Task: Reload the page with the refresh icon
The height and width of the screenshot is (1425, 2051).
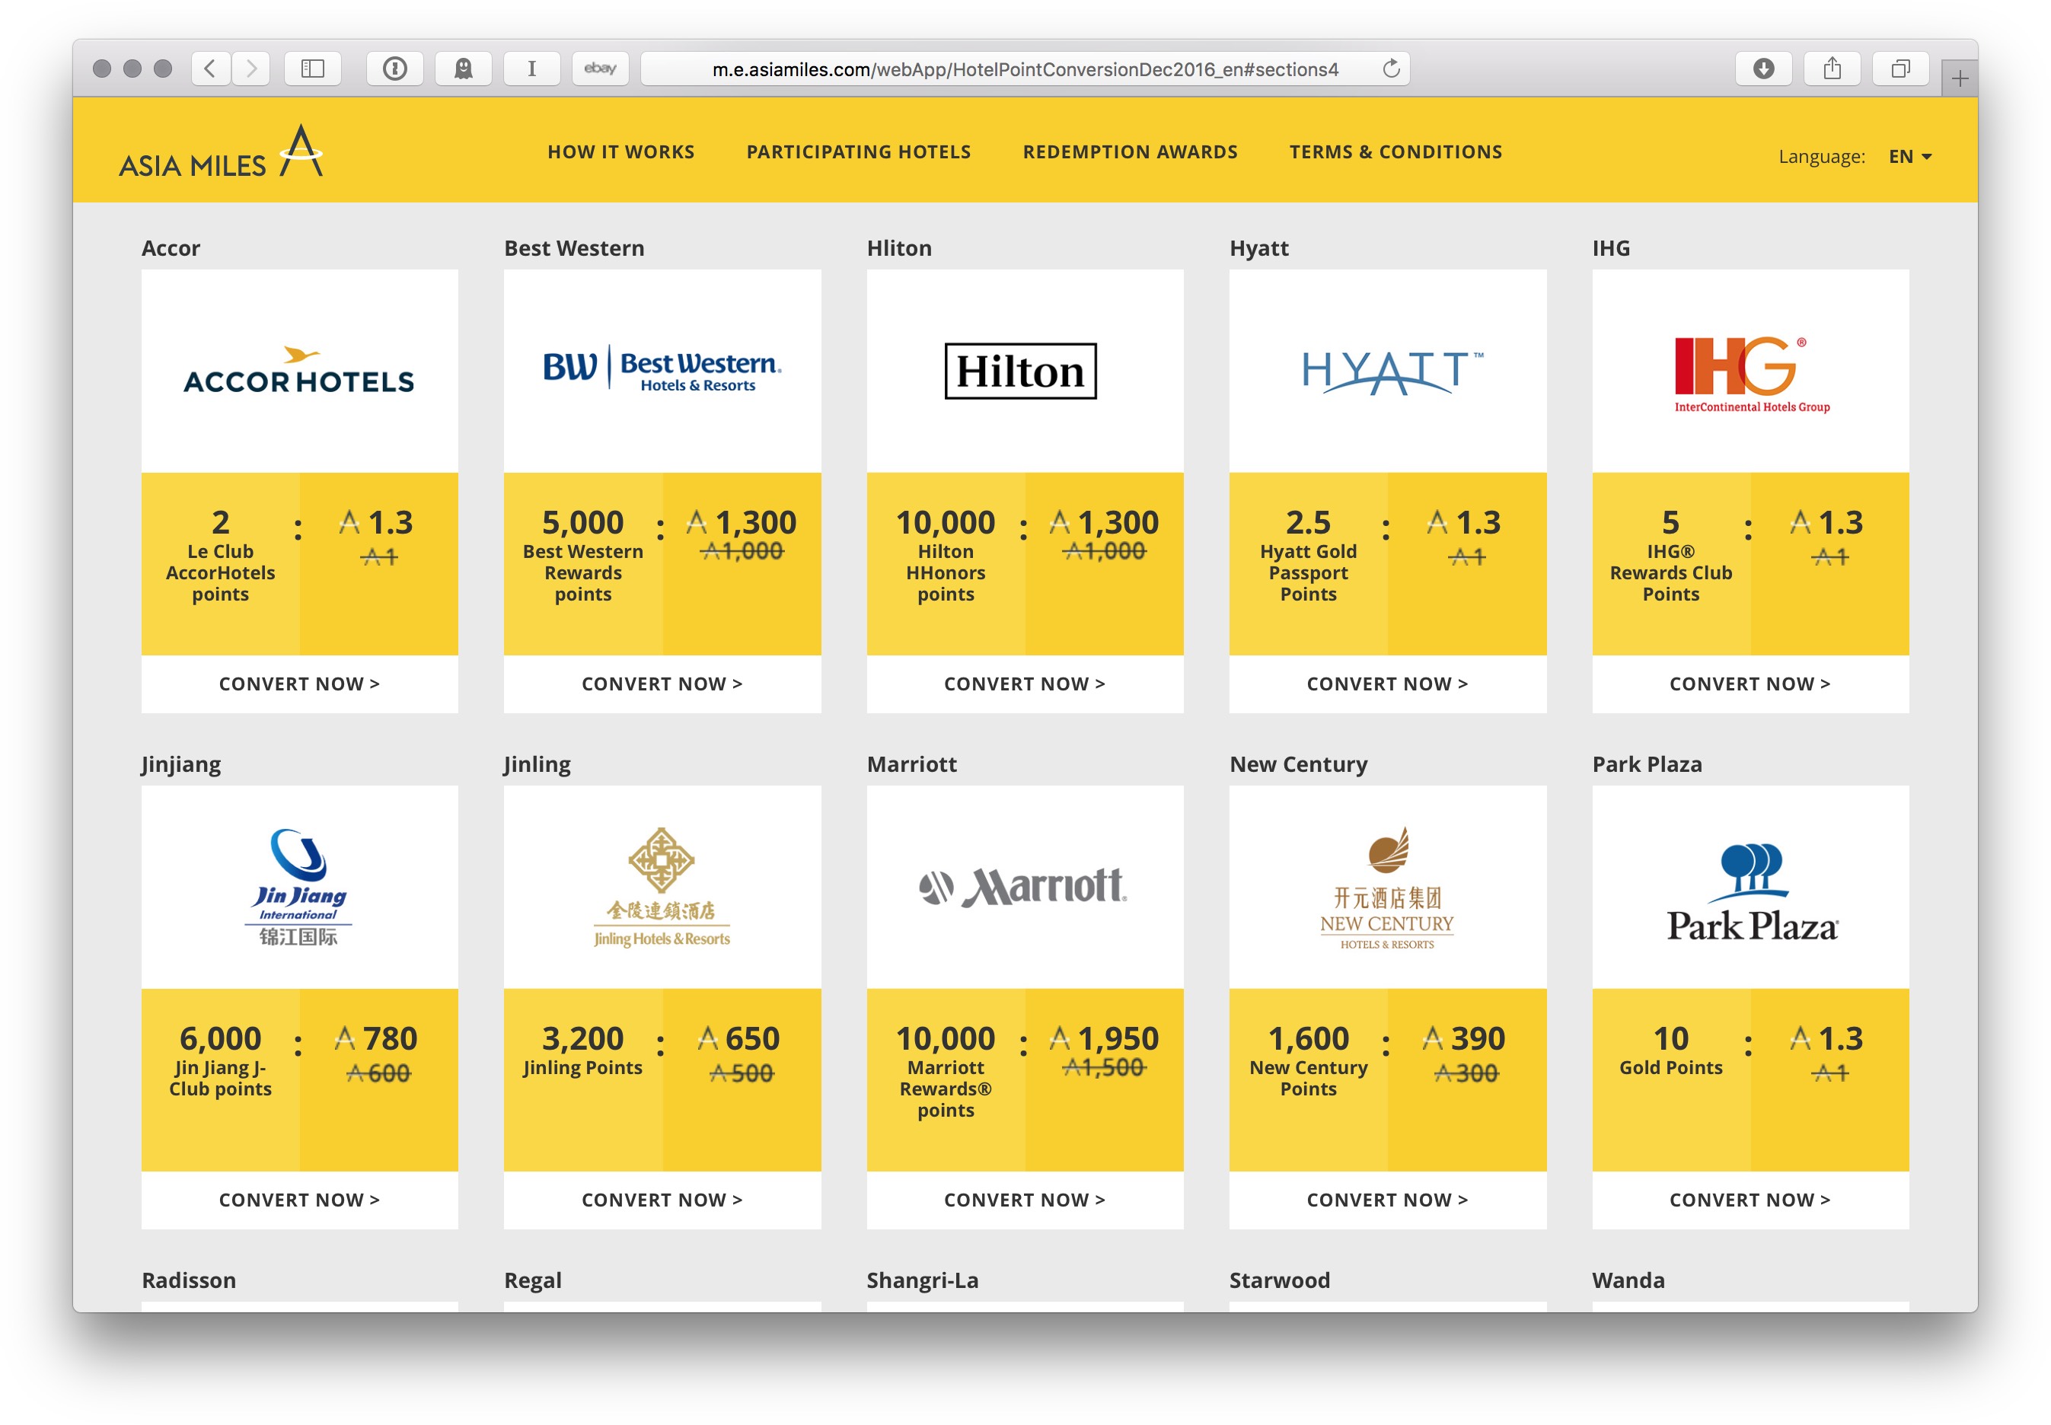Action: [x=1390, y=69]
